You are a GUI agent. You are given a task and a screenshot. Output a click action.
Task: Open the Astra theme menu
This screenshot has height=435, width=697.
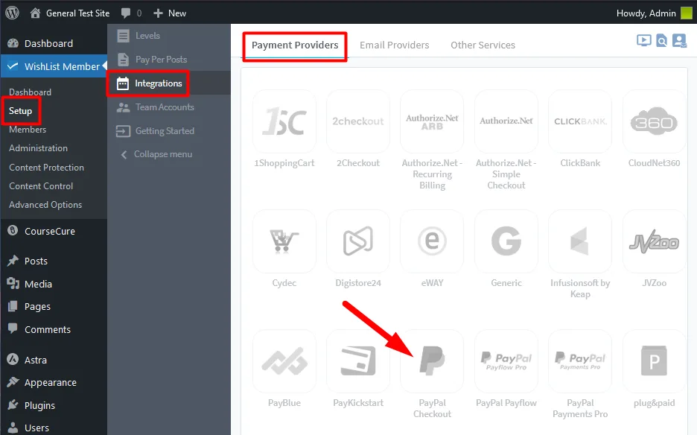(54, 360)
